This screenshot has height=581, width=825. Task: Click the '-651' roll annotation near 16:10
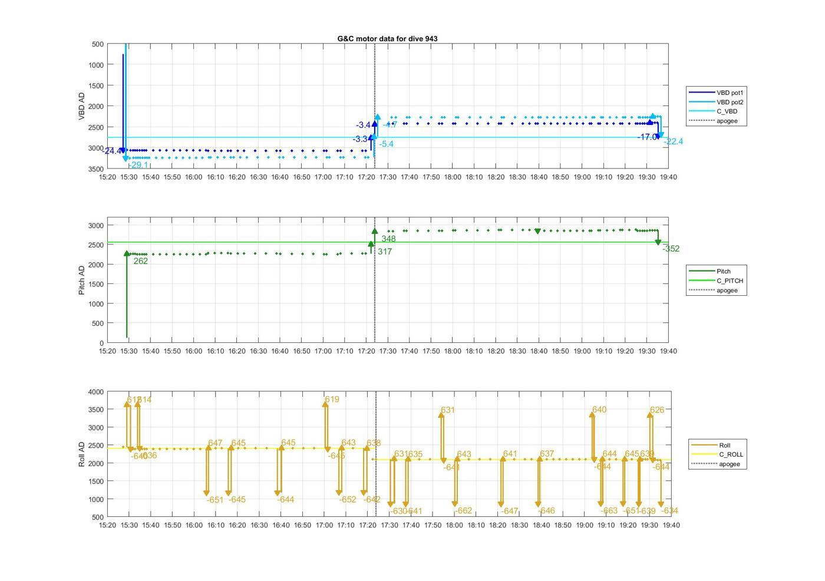(x=215, y=500)
